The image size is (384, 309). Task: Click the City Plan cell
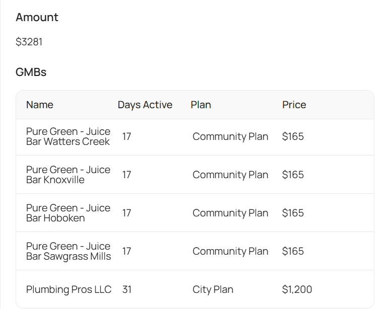(213, 289)
